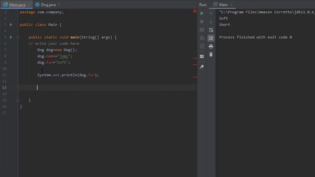Click the Up the stack trace arrow
The image size is (315, 177).
coord(211,13)
